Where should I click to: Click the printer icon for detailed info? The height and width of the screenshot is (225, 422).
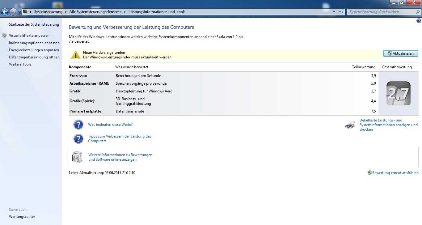350,125
